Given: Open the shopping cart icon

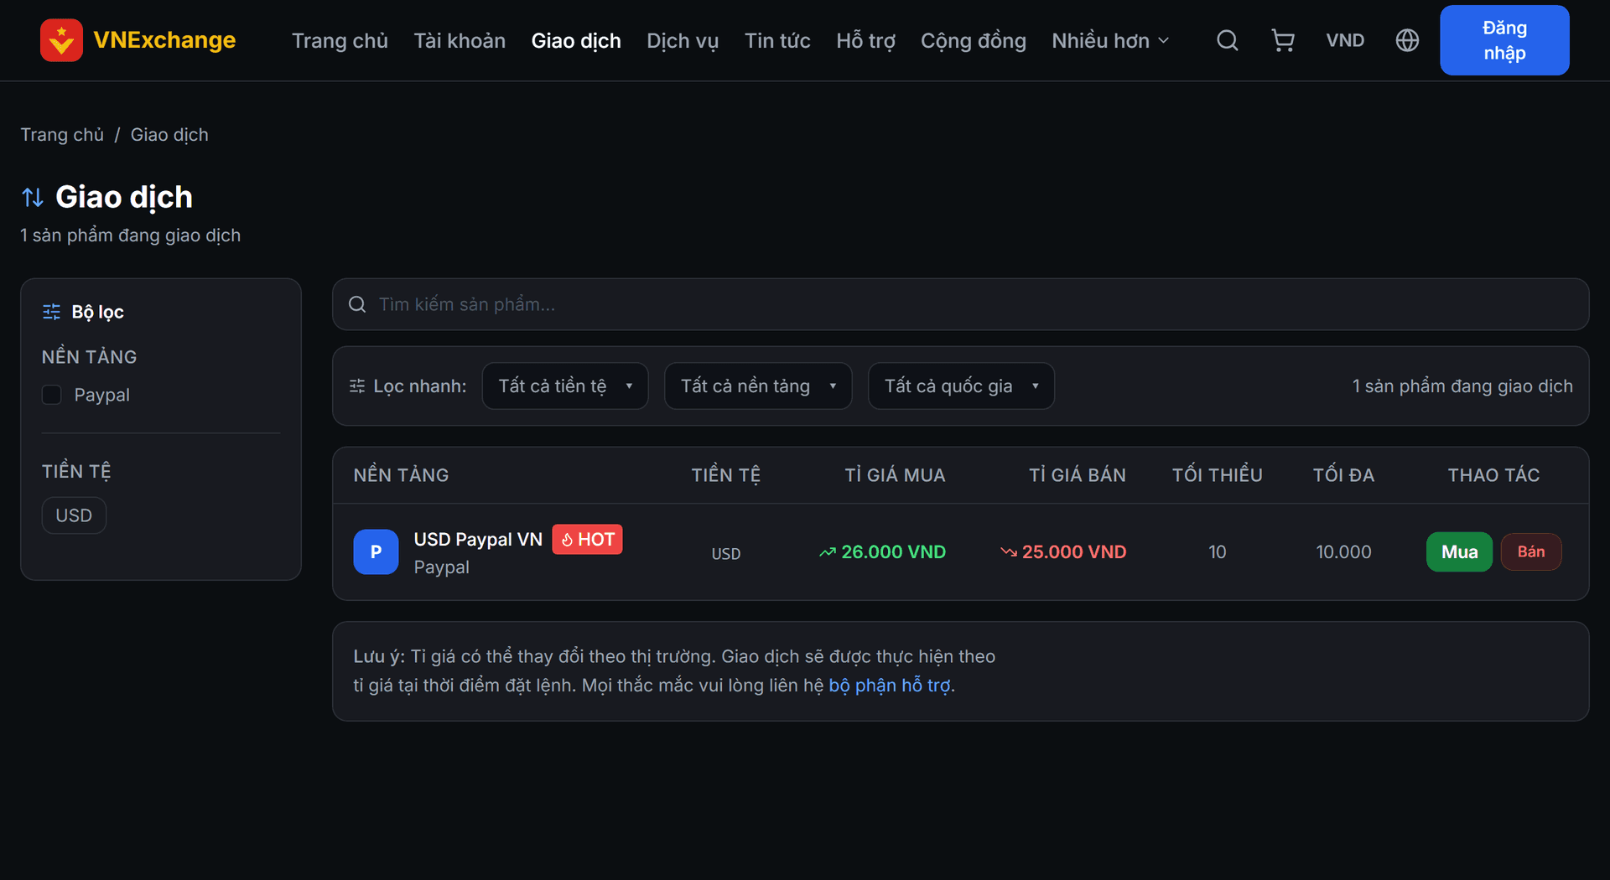Looking at the screenshot, I should [x=1283, y=40].
